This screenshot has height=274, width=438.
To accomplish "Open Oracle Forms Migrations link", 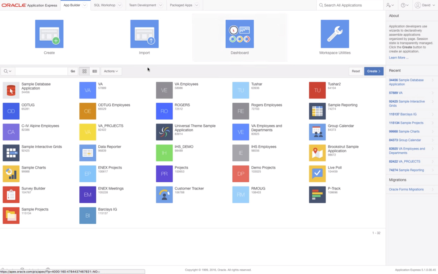I will point(406,189).
